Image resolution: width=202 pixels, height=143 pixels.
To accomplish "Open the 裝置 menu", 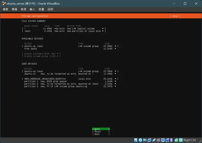I will click(41, 9).
